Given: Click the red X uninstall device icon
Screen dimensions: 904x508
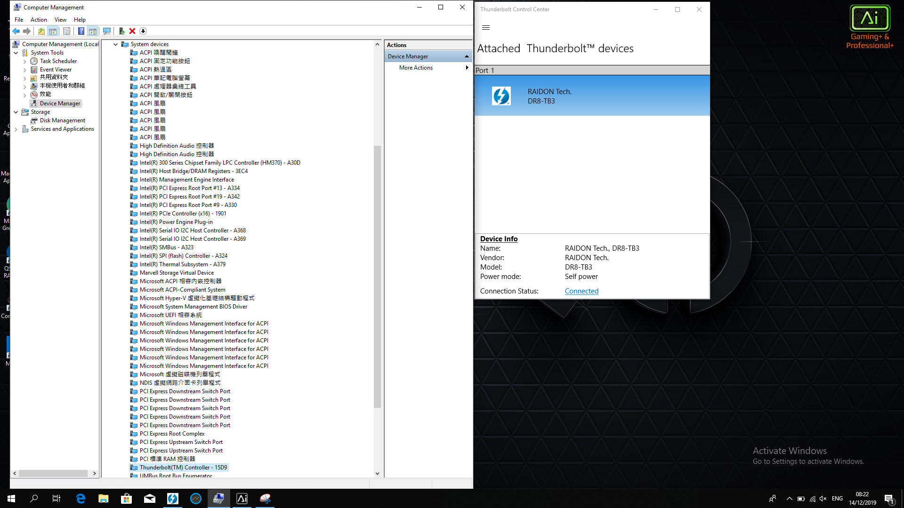Looking at the screenshot, I should click(132, 31).
